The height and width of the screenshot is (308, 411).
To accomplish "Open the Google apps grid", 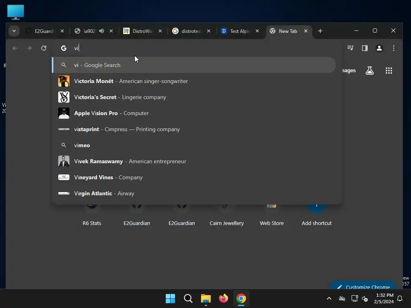I will [389, 71].
